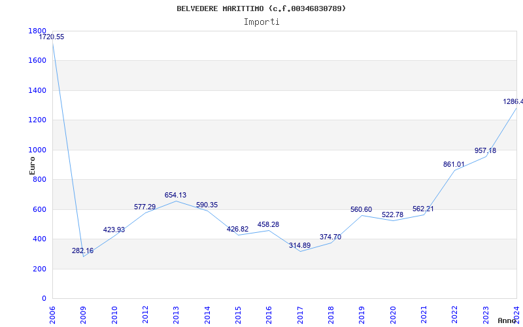Click the Euro axis label
This screenshot has width=523, height=327.
click(x=32, y=166)
